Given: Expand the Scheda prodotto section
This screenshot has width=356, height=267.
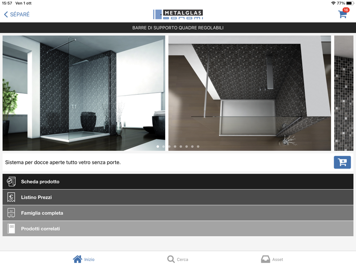Looking at the screenshot, I should tap(178, 182).
